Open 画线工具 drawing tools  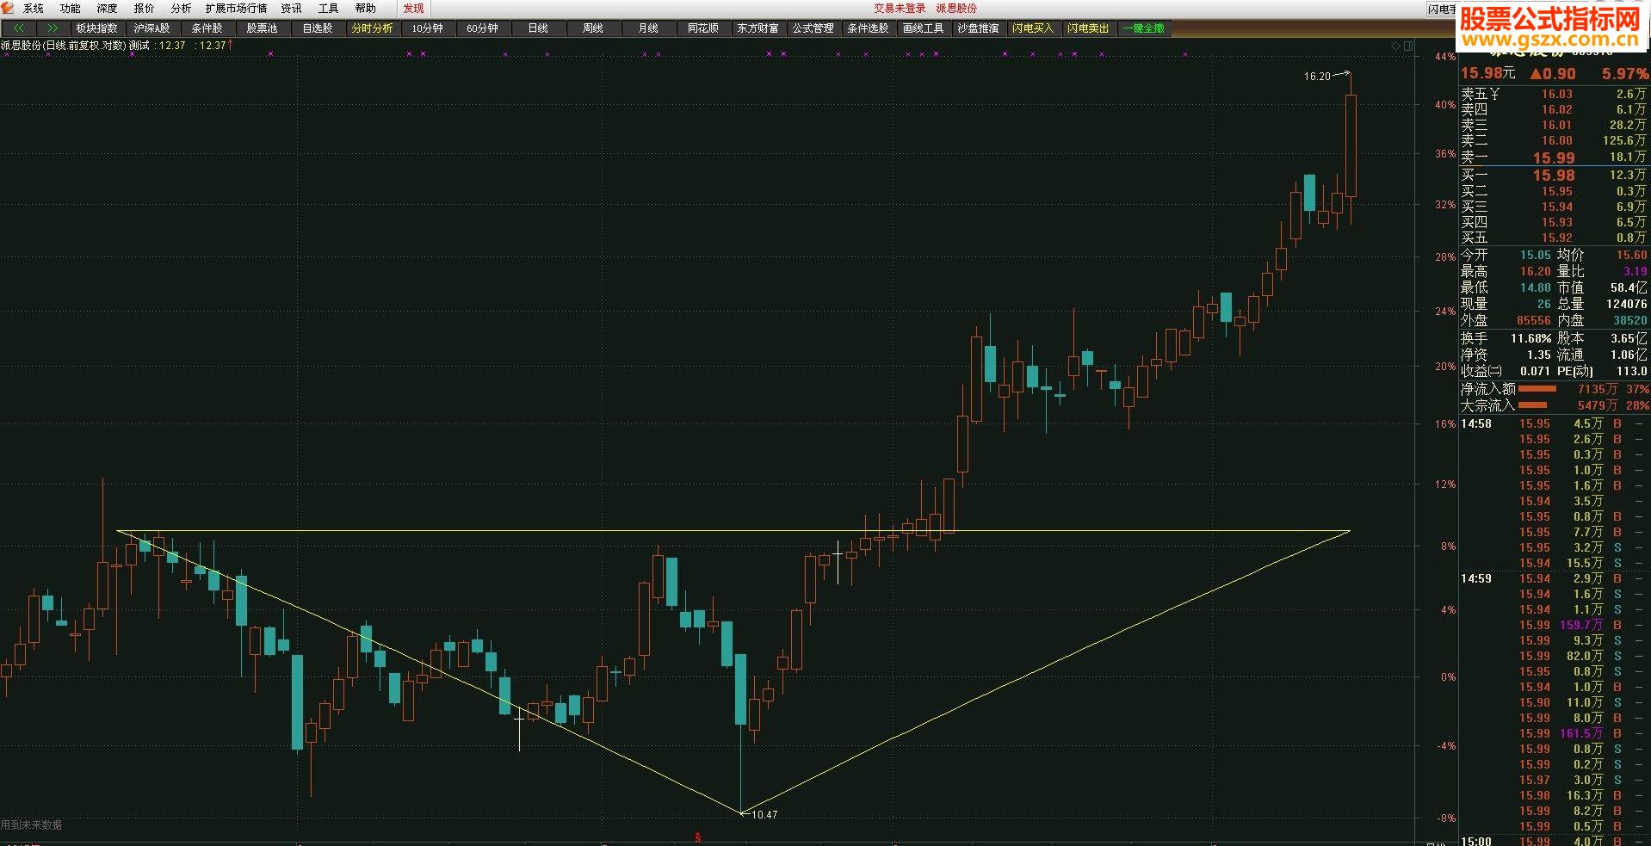(x=923, y=28)
